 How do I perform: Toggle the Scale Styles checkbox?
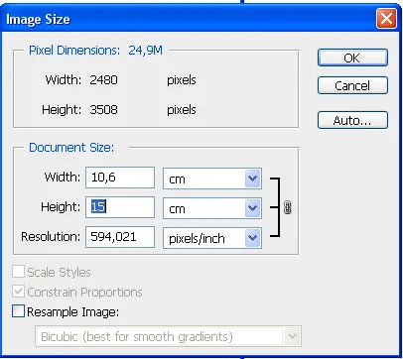coord(18,272)
